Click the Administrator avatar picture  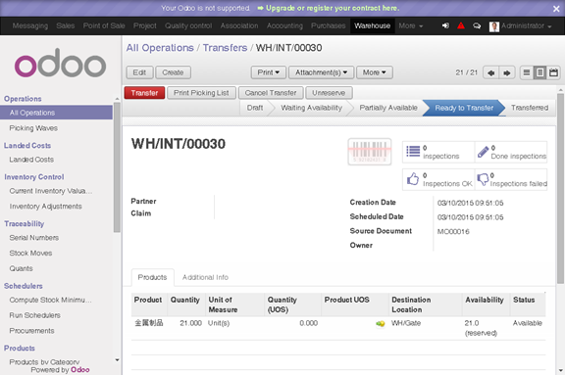point(494,26)
